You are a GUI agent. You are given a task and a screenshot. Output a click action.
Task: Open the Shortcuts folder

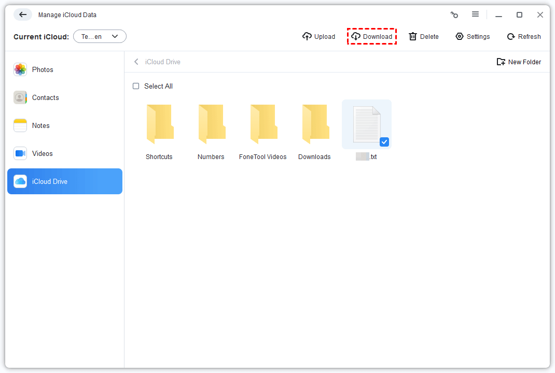159,124
